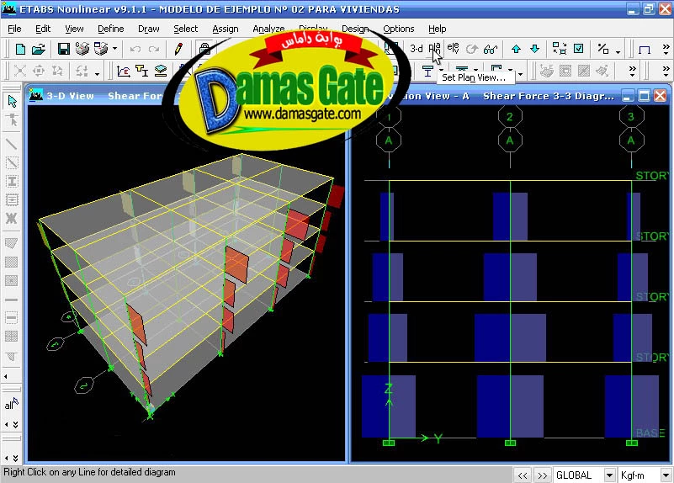Select the Draw Rectangular Areas tool
674x483 pixels.
pos(12,262)
